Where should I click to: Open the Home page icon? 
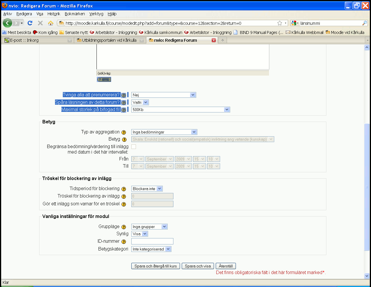pos(51,23)
